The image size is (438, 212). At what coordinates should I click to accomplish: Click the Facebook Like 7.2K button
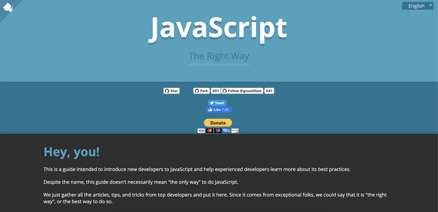pyautogui.click(x=218, y=110)
